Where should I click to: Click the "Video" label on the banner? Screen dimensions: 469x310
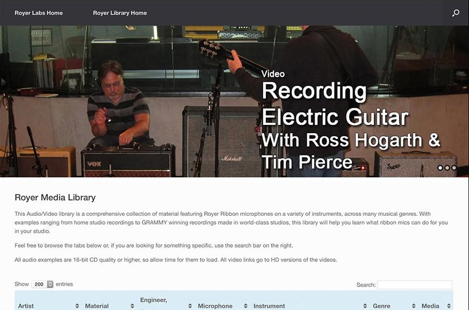pyautogui.click(x=273, y=74)
